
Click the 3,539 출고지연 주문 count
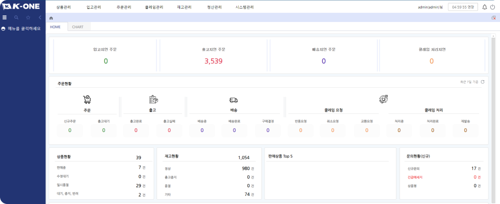coord(213,61)
